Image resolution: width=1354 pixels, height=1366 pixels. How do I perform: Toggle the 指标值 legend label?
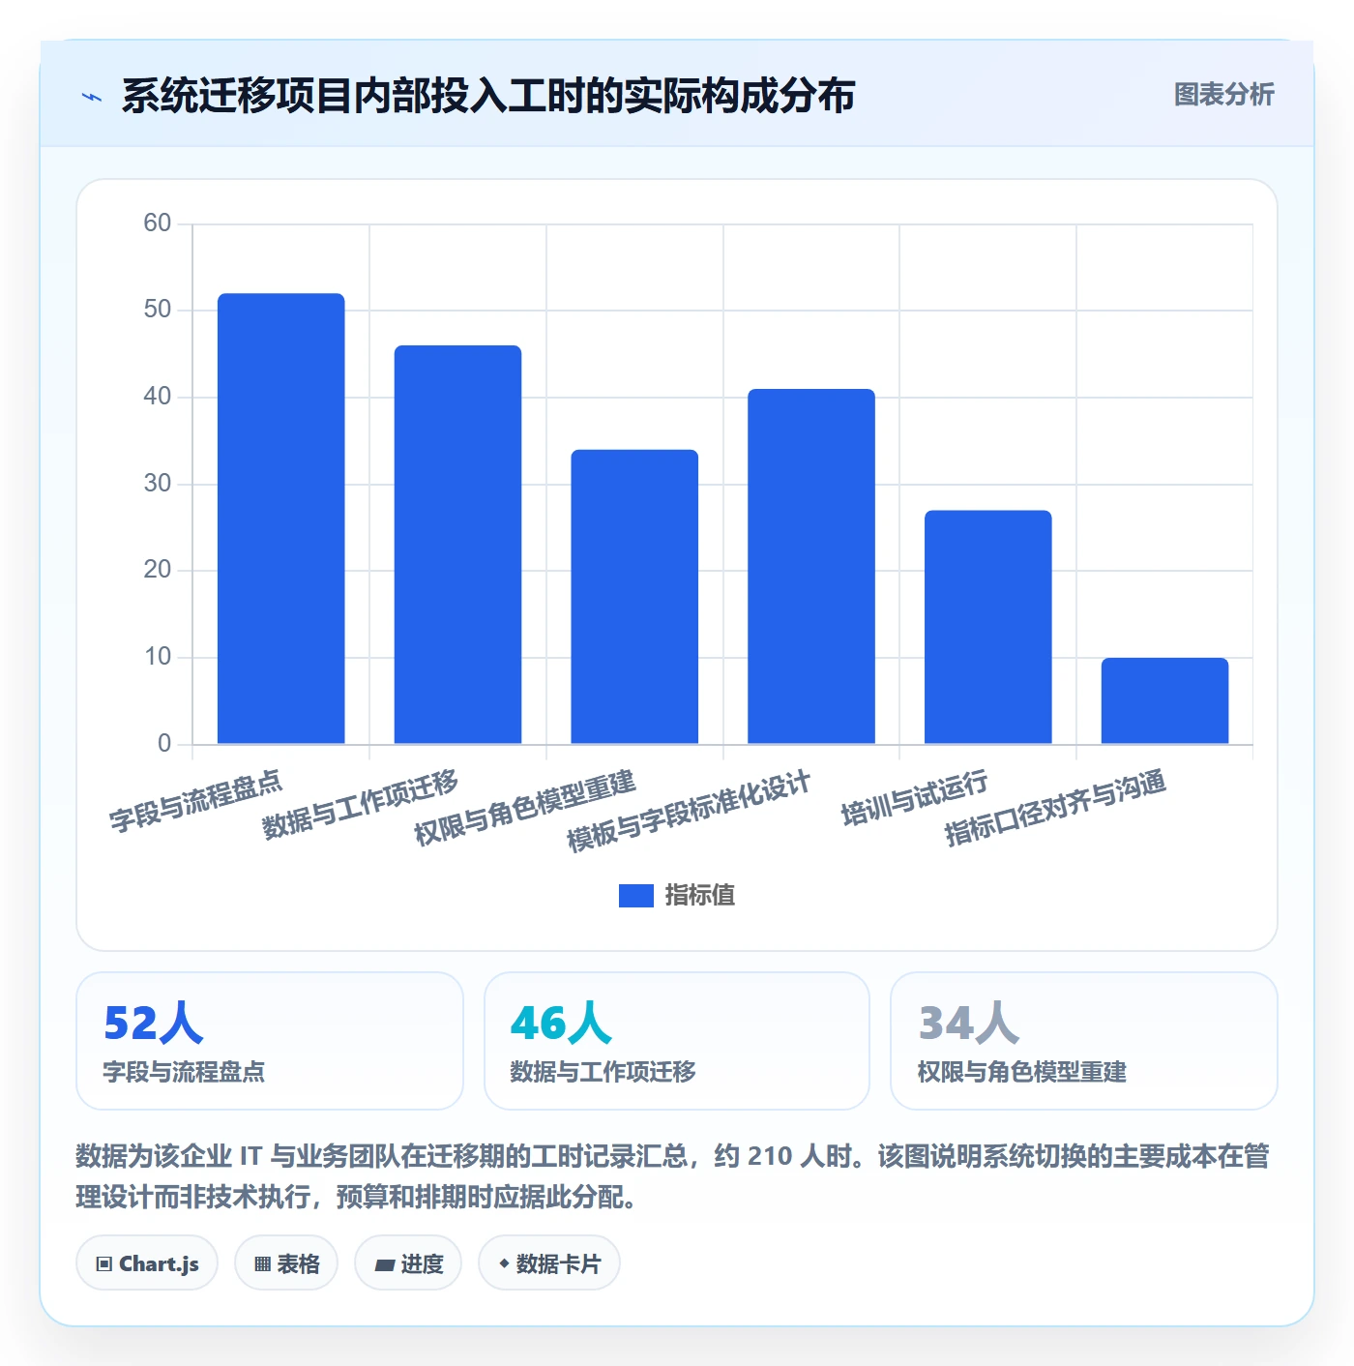(700, 896)
